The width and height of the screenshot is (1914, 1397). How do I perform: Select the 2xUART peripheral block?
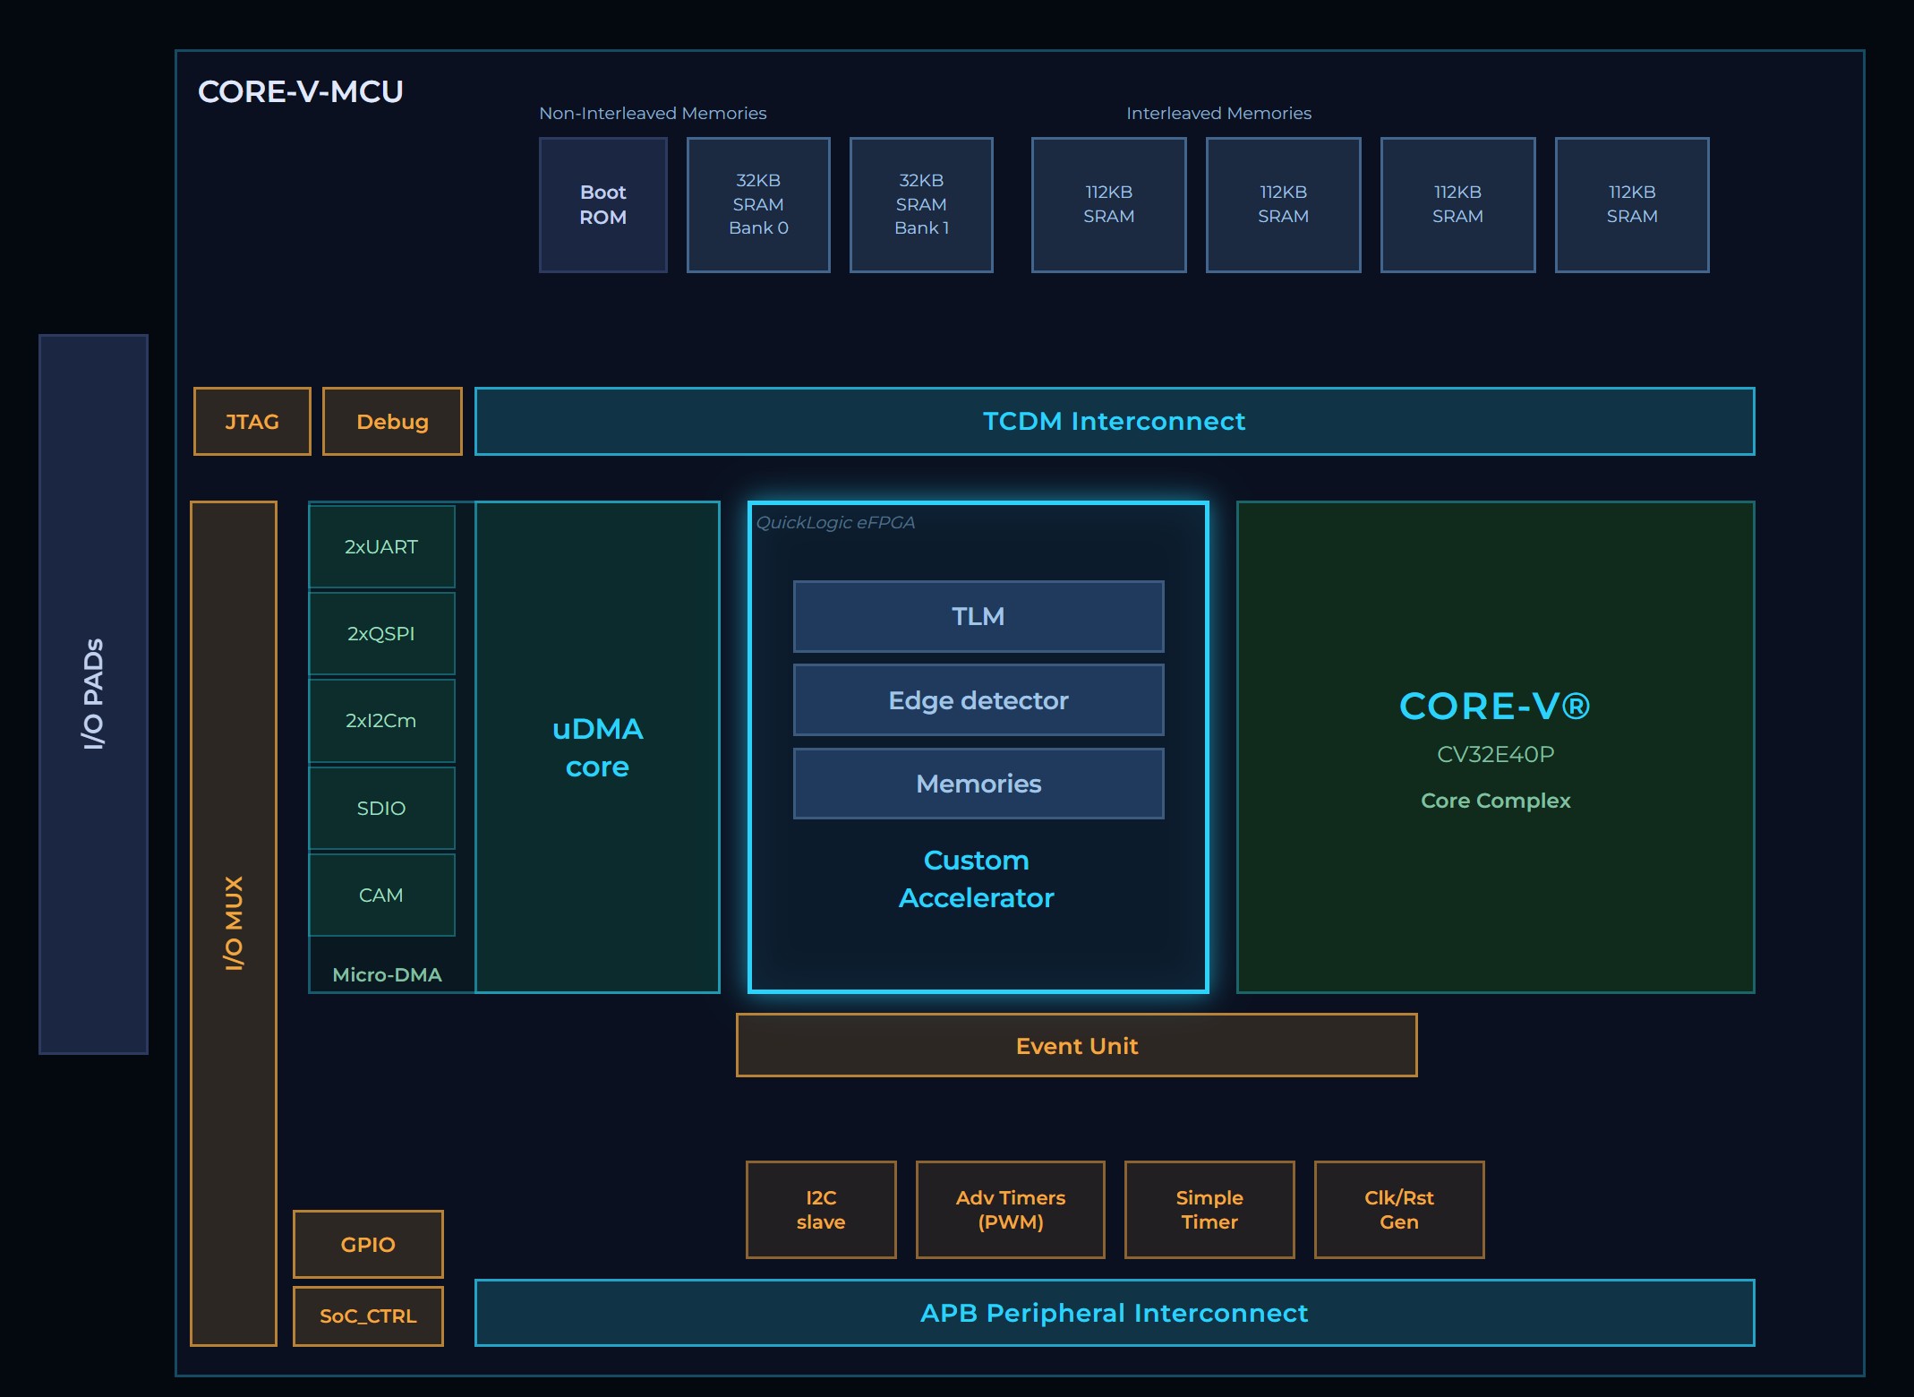tap(381, 546)
